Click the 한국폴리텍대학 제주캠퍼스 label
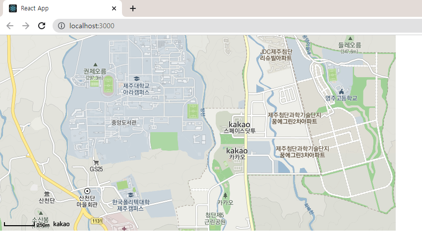Viewport: 422px width, 245px height. coord(130,205)
